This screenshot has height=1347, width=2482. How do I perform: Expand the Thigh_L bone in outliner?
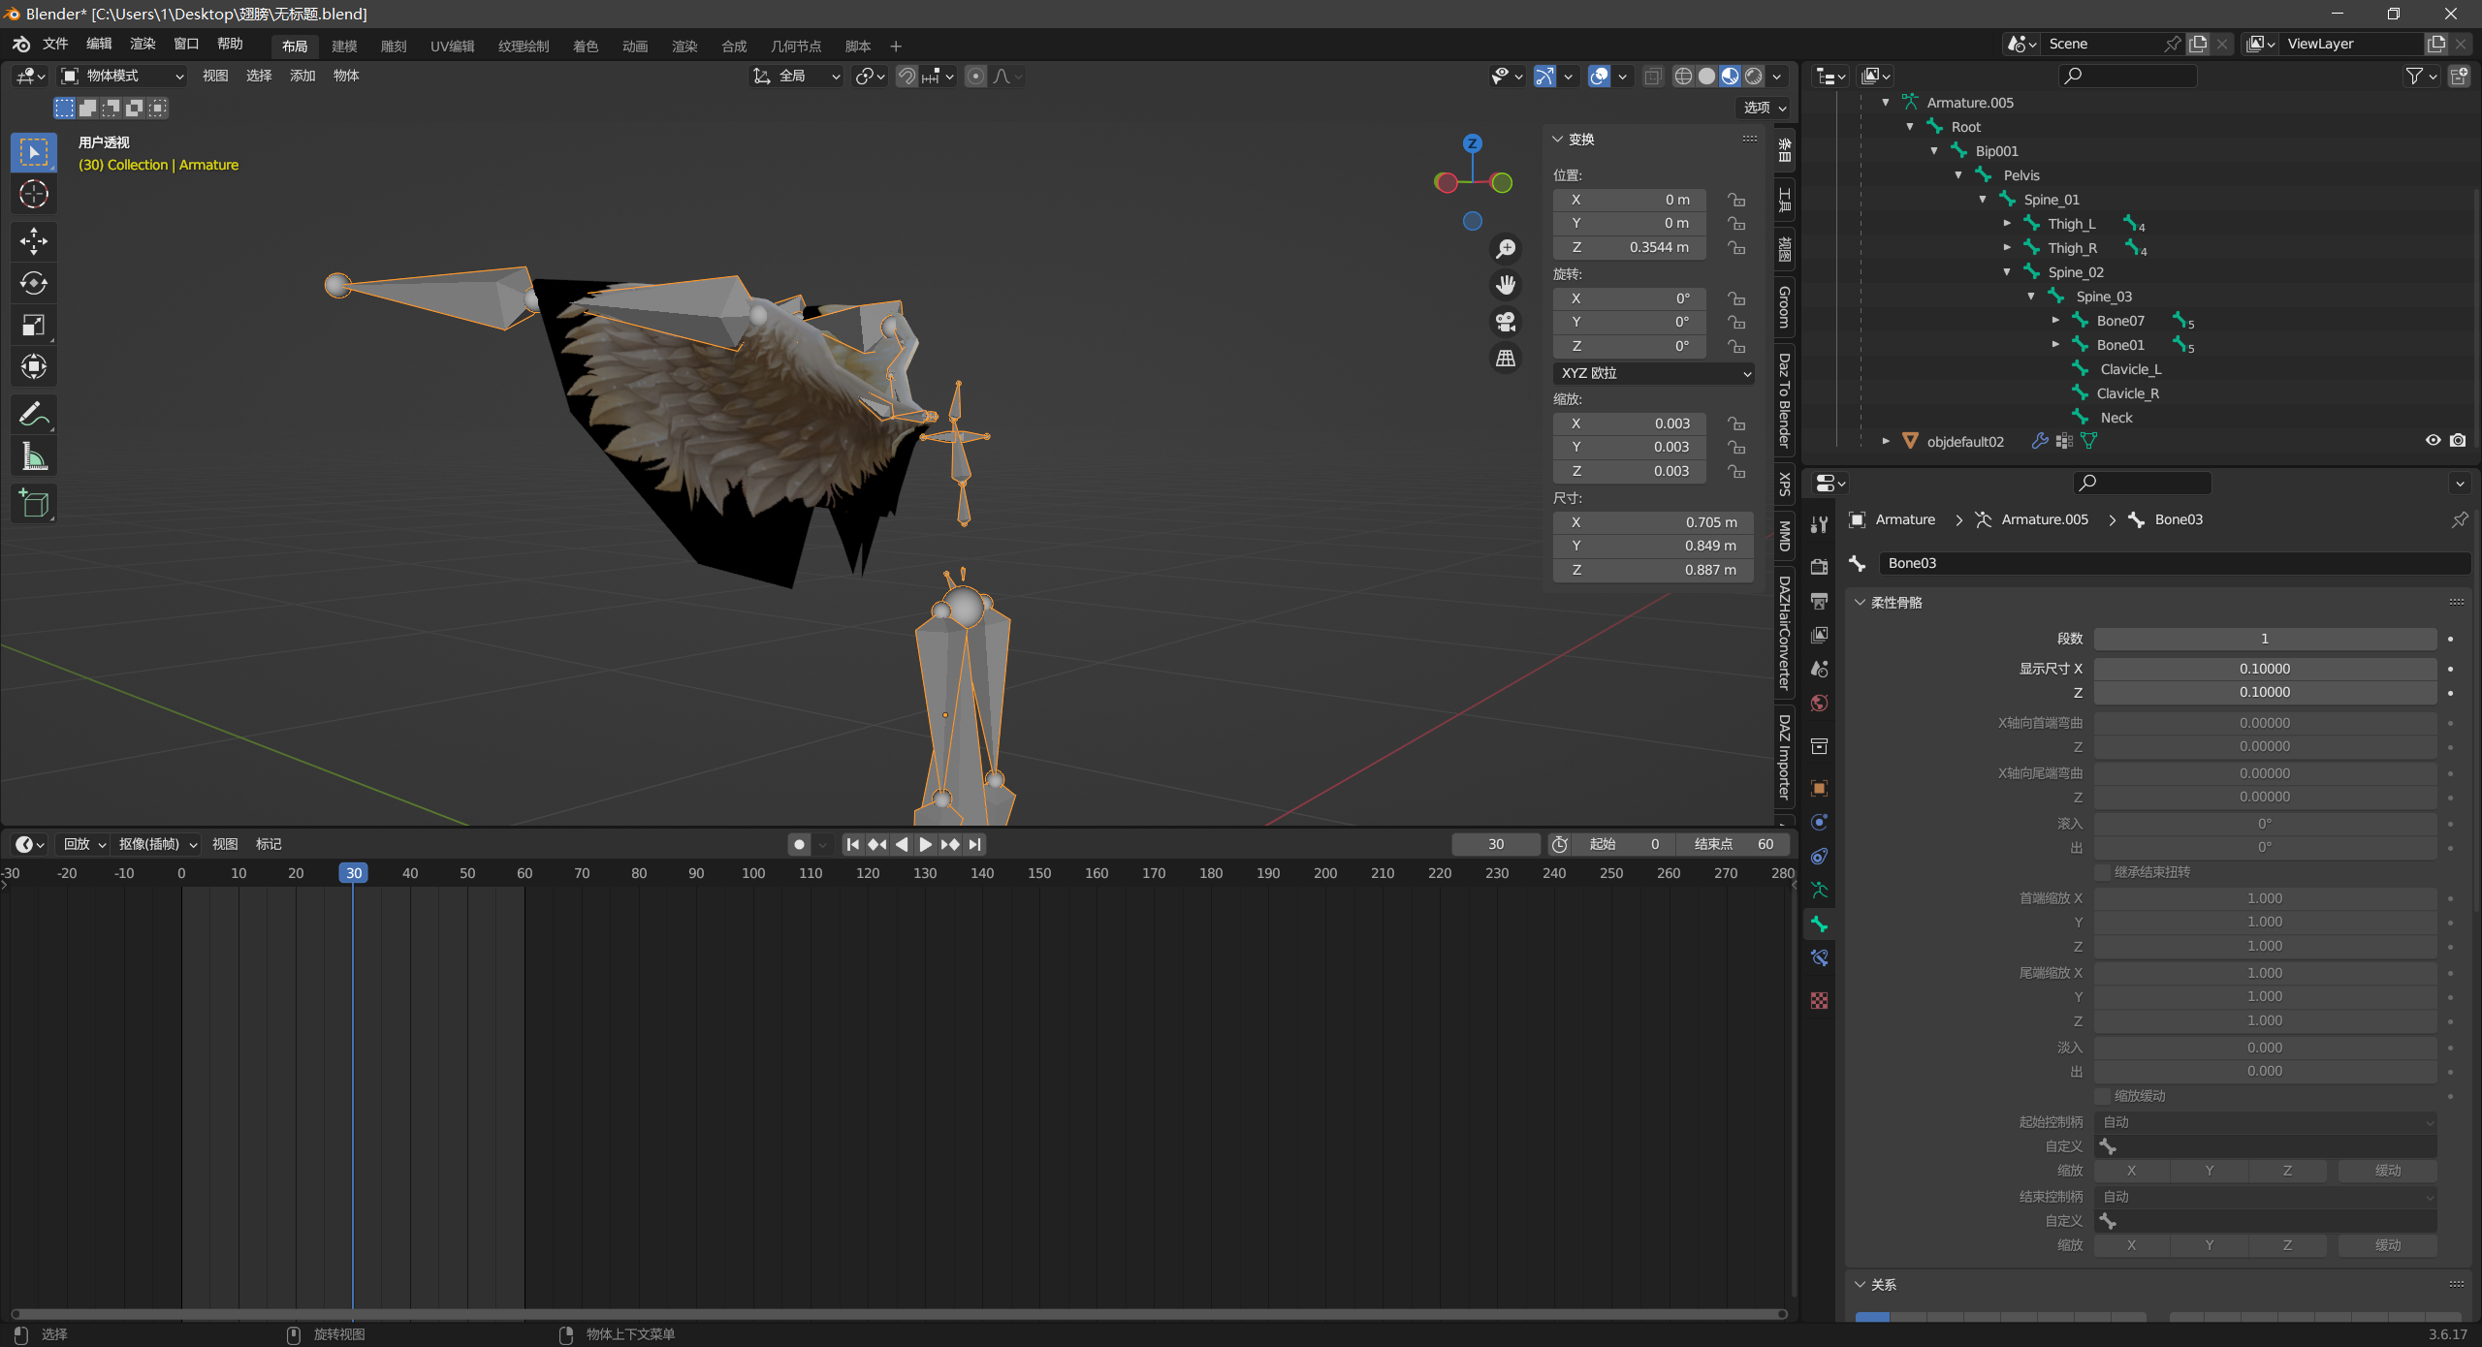click(x=2007, y=224)
